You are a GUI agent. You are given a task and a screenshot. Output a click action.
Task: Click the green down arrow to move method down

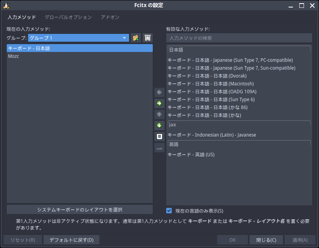pyautogui.click(x=159, y=125)
